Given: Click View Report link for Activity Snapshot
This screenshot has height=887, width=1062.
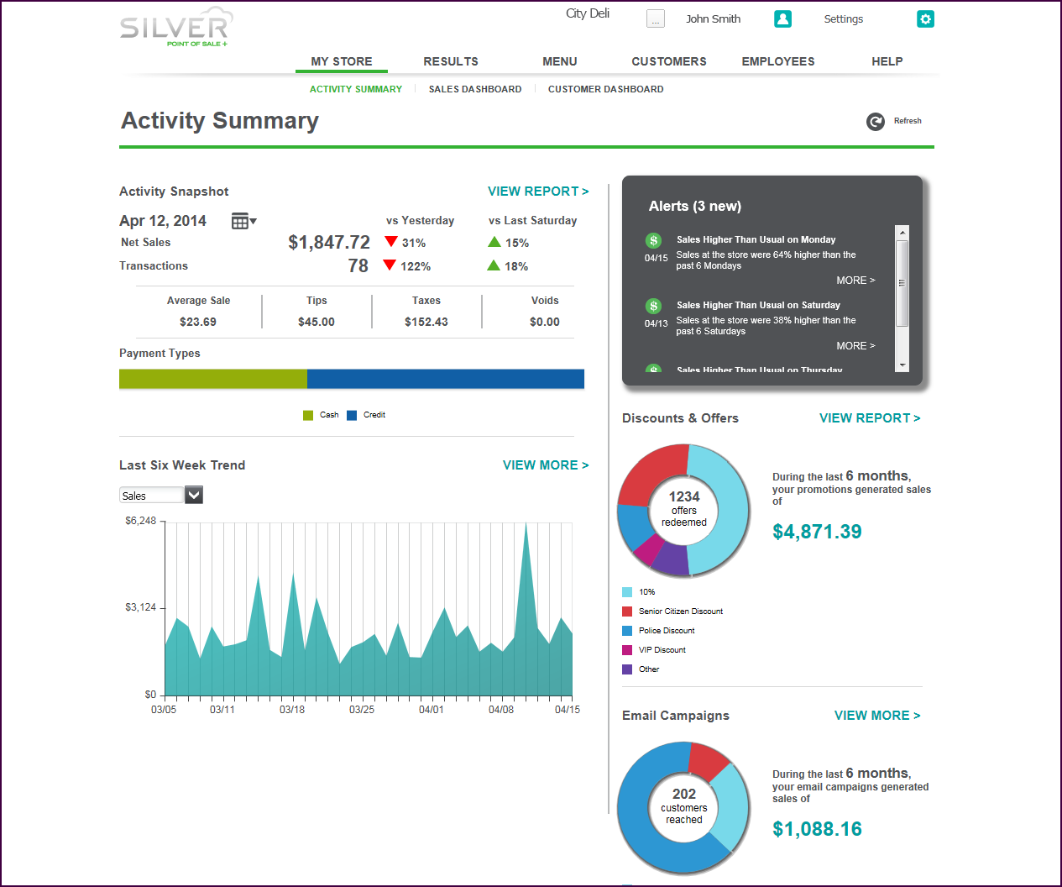Looking at the screenshot, I should click(x=538, y=192).
